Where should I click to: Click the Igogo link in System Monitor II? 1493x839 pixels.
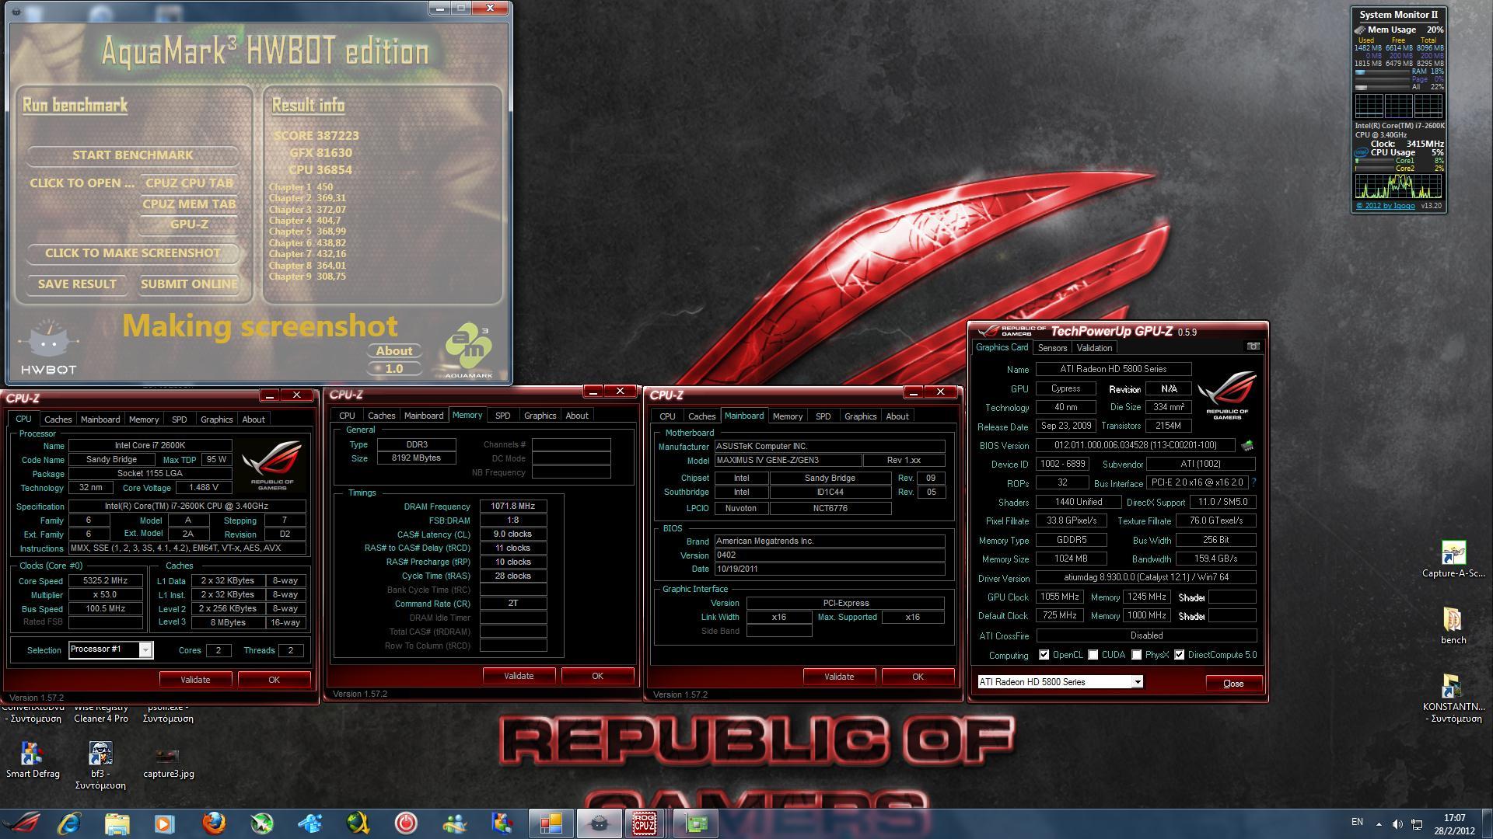point(1386,206)
